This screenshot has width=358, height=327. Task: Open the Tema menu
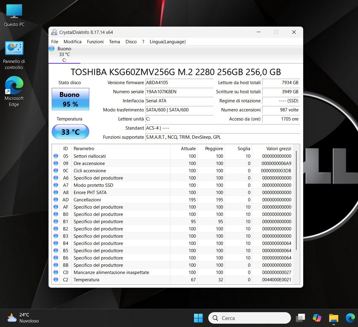(114, 42)
